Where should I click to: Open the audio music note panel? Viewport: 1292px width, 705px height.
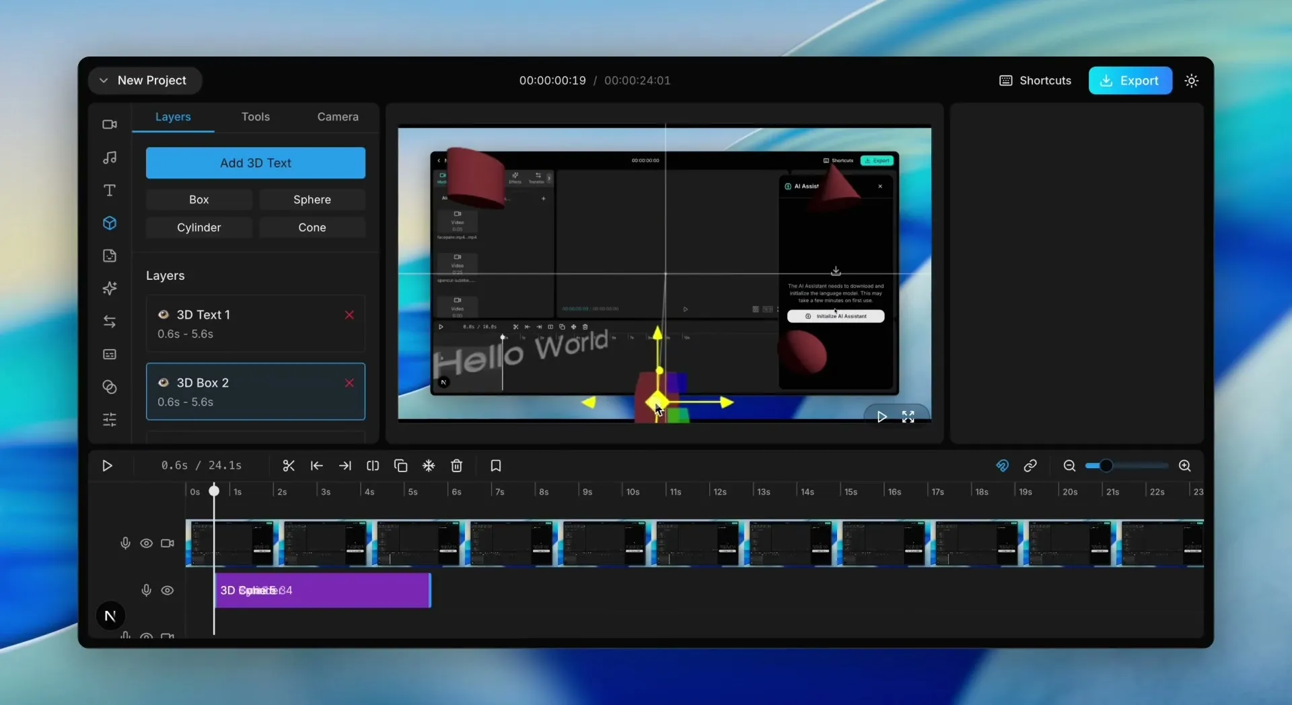point(110,157)
